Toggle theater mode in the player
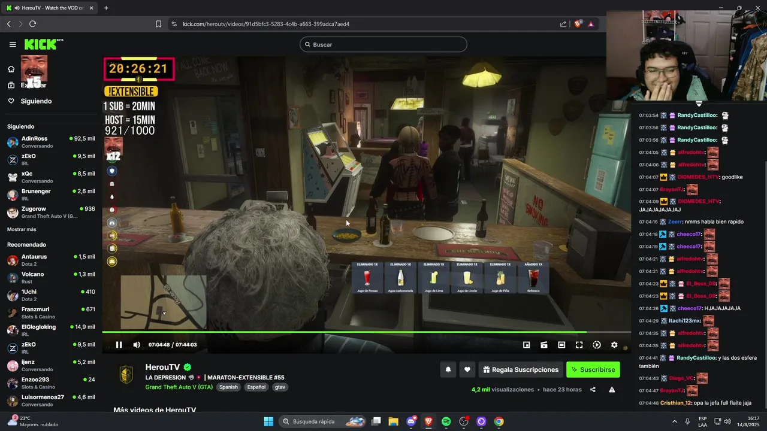Viewport: 767px width, 431px height. pyautogui.click(x=561, y=345)
